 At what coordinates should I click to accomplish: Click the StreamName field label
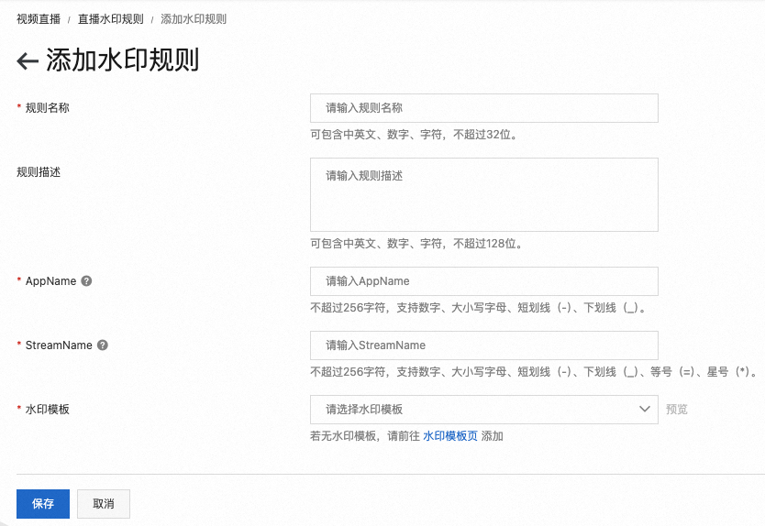point(59,345)
